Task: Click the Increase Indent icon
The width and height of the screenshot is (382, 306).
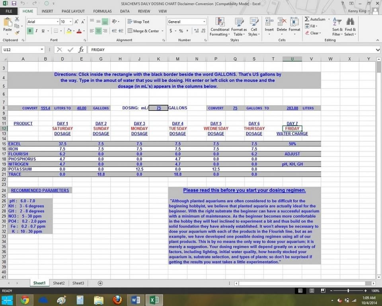Action: point(121,31)
